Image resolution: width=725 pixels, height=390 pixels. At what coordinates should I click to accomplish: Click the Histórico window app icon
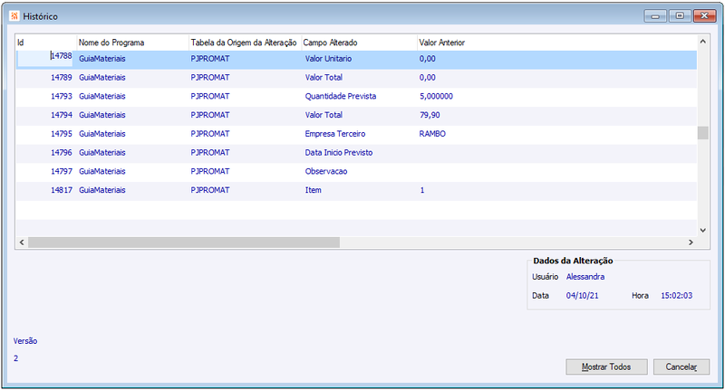click(x=14, y=16)
